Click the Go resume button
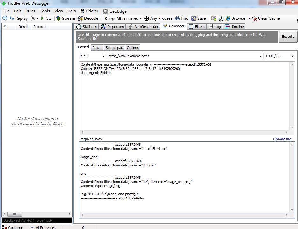Viewport: 298px width, 229px height. click(46, 18)
